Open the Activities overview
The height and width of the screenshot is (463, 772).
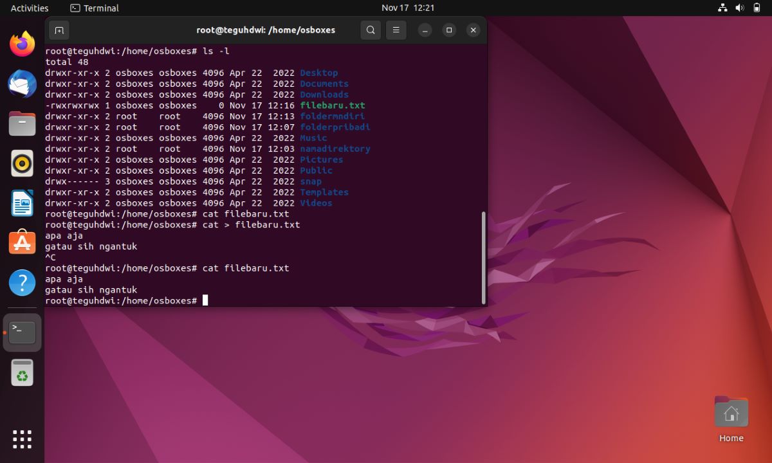[30, 8]
